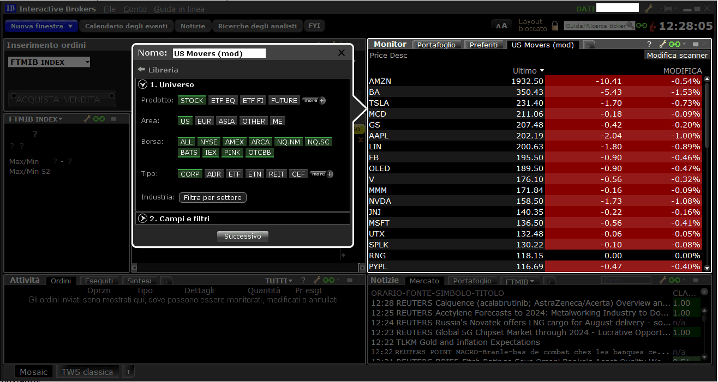Go back to Libreria with the arrow
This screenshot has width=718, height=382.
(x=141, y=70)
